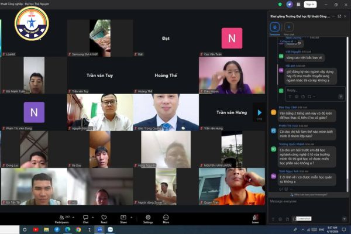Screen dimensions: 351x234
Task: Open emoji picker in reply box
Action: [297, 97]
